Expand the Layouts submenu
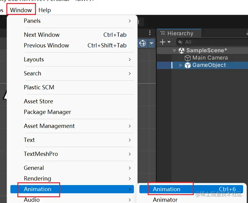The height and width of the screenshot is (203, 248). tap(34, 59)
